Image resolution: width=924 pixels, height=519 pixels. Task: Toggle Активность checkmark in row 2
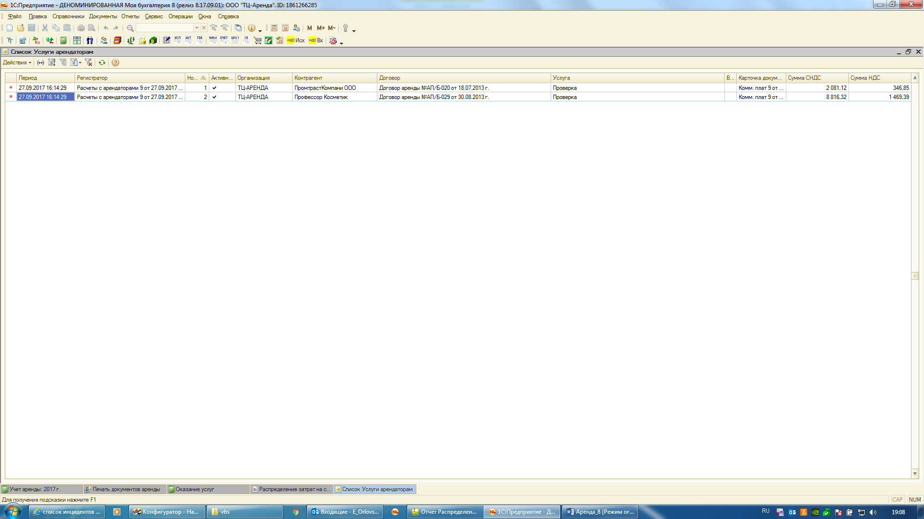point(215,97)
